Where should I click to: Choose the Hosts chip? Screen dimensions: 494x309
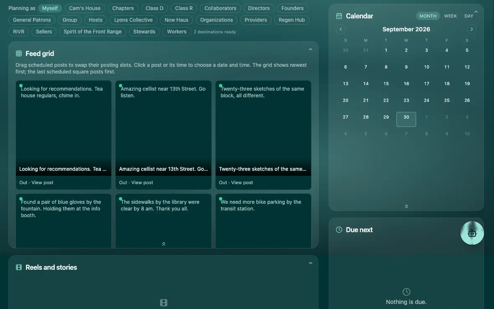tap(95, 20)
